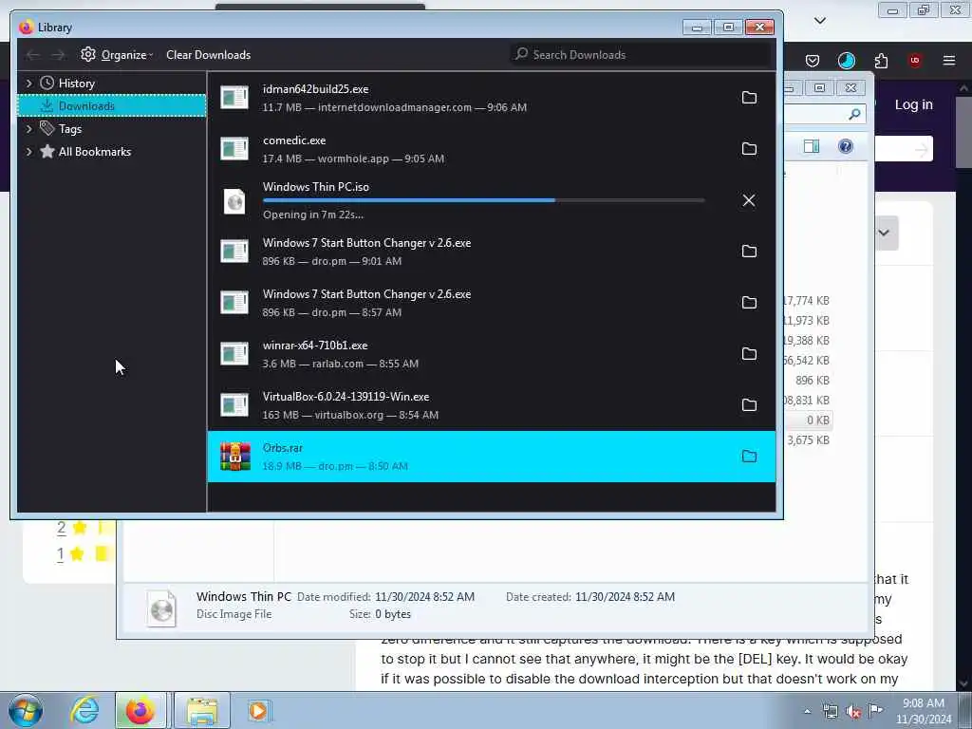
Task: Open the Firefox Extensions puzzle icon
Action: tap(881, 60)
